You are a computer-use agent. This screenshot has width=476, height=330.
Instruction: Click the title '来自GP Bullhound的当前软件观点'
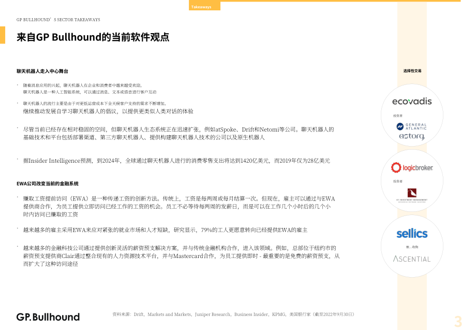click(93, 37)
